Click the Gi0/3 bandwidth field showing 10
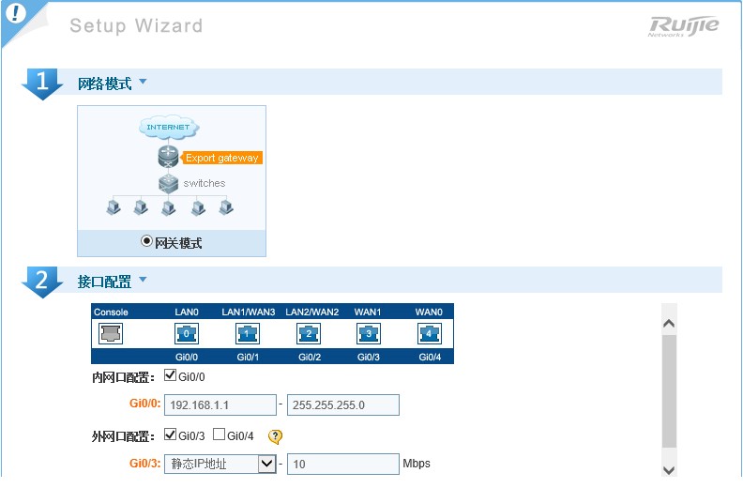743x488 pixels. [343, 464]
